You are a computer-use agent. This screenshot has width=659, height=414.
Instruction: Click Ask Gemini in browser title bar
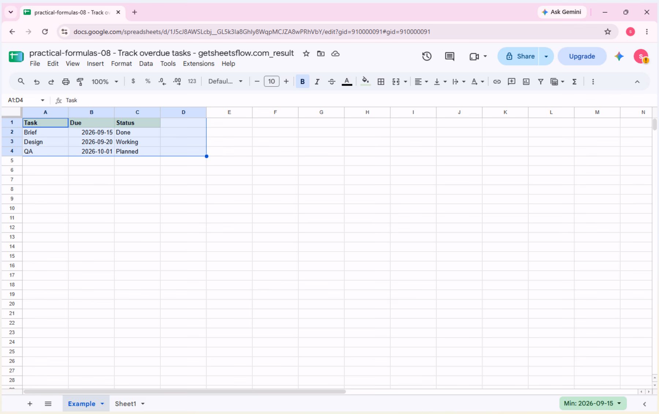tap(562, 12)
